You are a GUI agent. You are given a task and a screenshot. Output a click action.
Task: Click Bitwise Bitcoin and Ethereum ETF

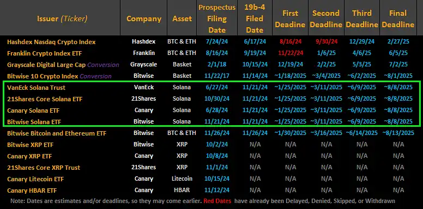click(57, 133)
